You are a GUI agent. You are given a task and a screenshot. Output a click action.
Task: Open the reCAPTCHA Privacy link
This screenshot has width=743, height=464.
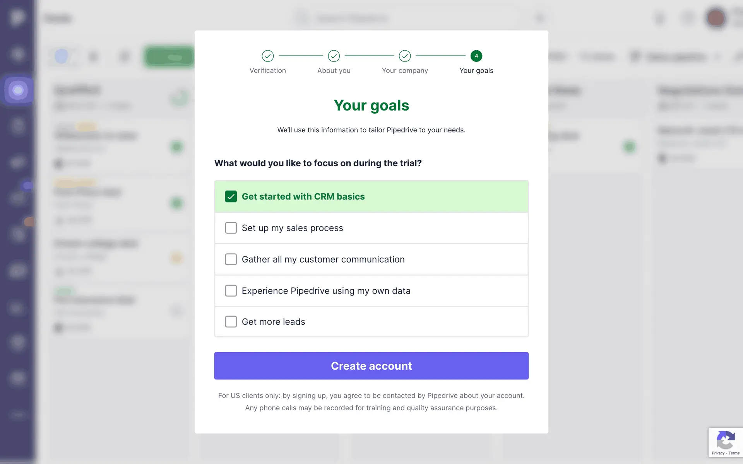[718, 453]
